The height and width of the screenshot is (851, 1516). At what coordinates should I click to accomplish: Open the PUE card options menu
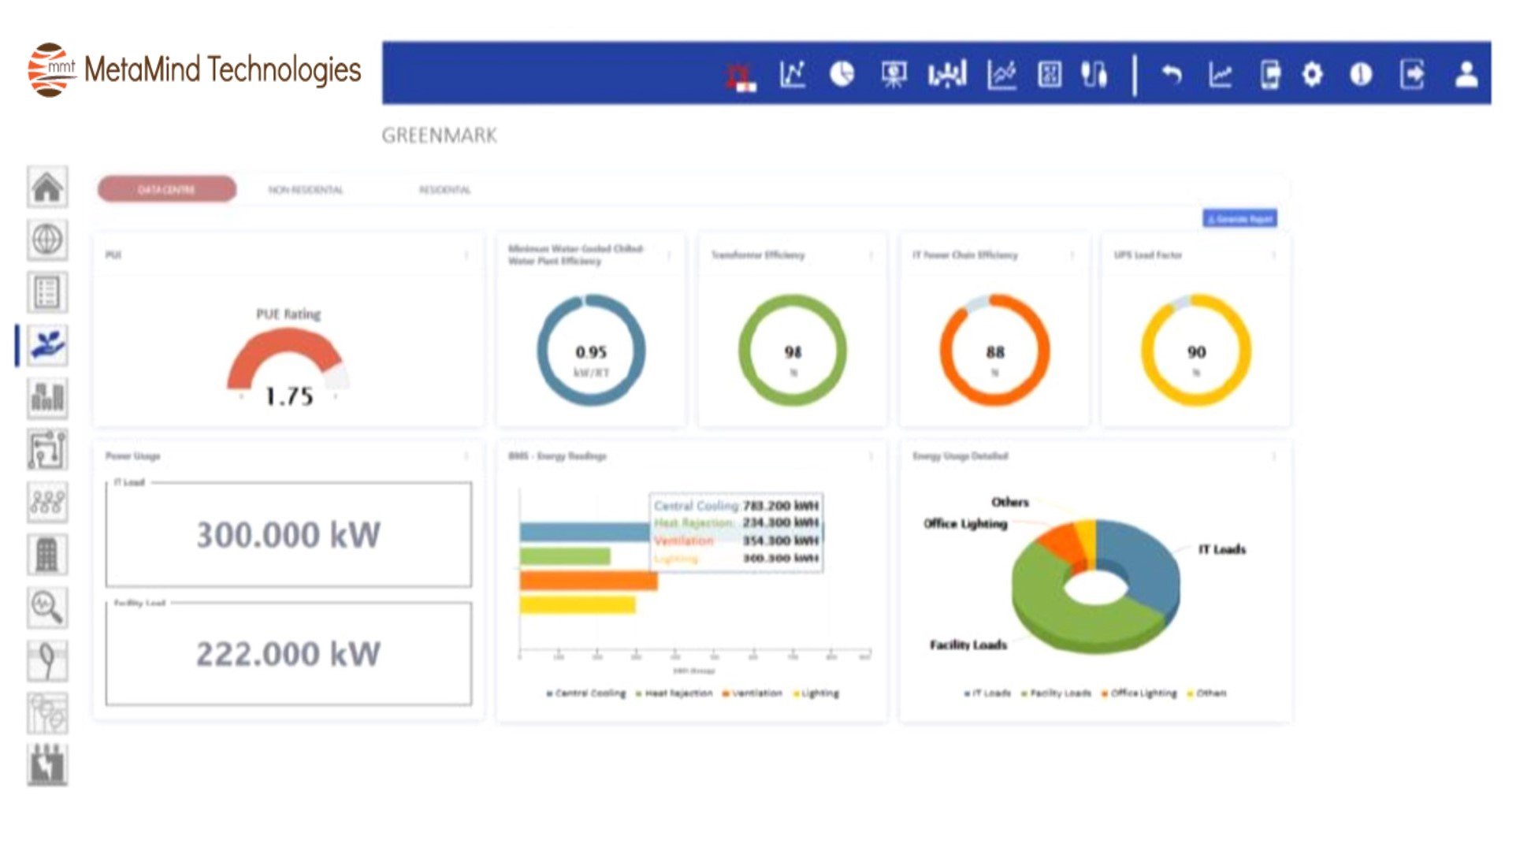point(466,255)
